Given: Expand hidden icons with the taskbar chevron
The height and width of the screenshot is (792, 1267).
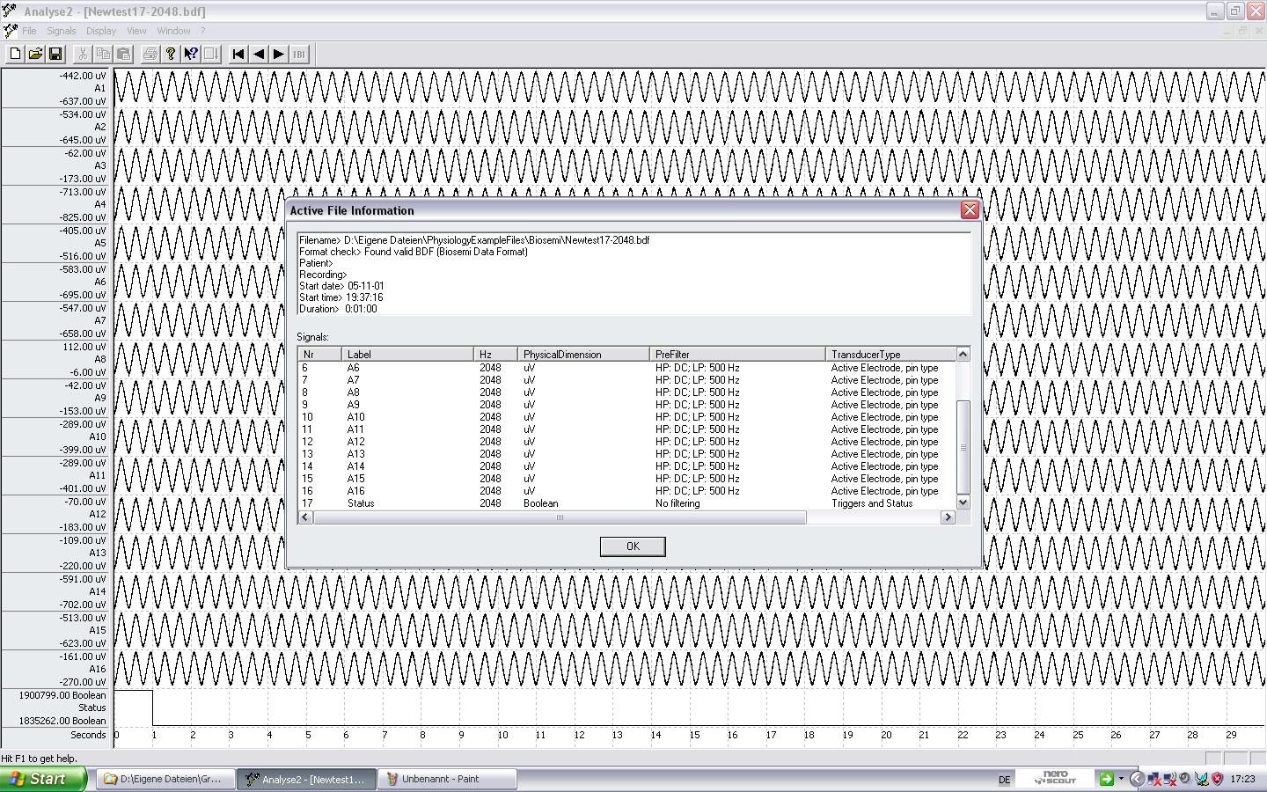Looking at the screenshot, I should pos(1138,779).
